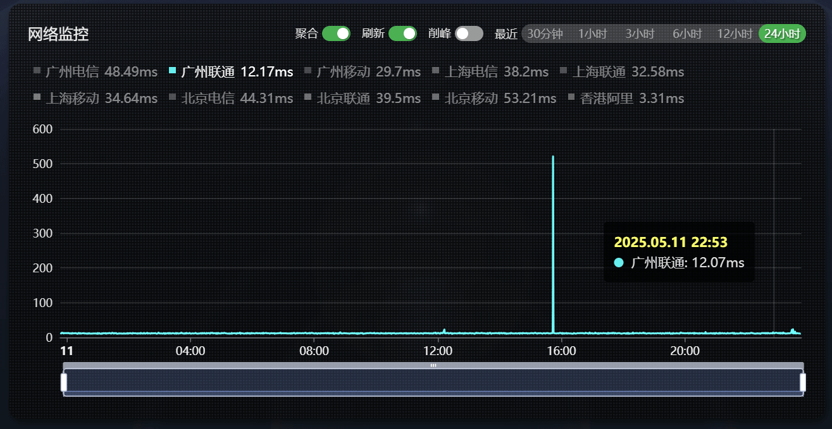832x429 pixels.
Task: Click the 北京联通 legend marker icon
Action: [308, 97]
